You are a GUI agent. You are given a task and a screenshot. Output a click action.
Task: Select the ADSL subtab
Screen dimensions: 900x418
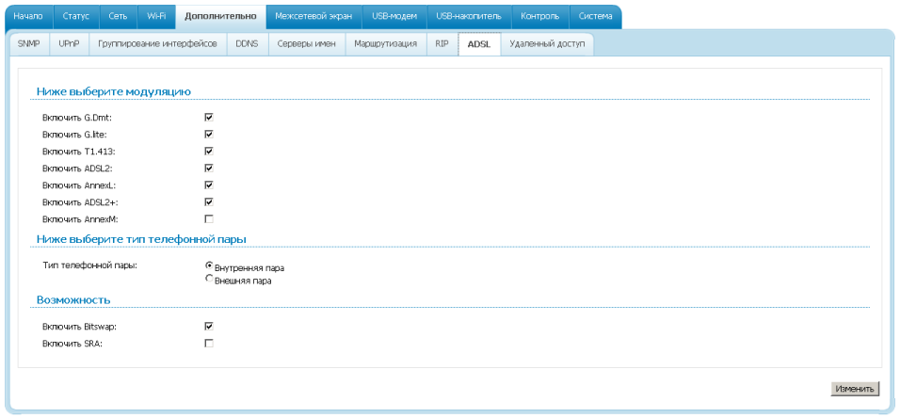coord(479,44)
